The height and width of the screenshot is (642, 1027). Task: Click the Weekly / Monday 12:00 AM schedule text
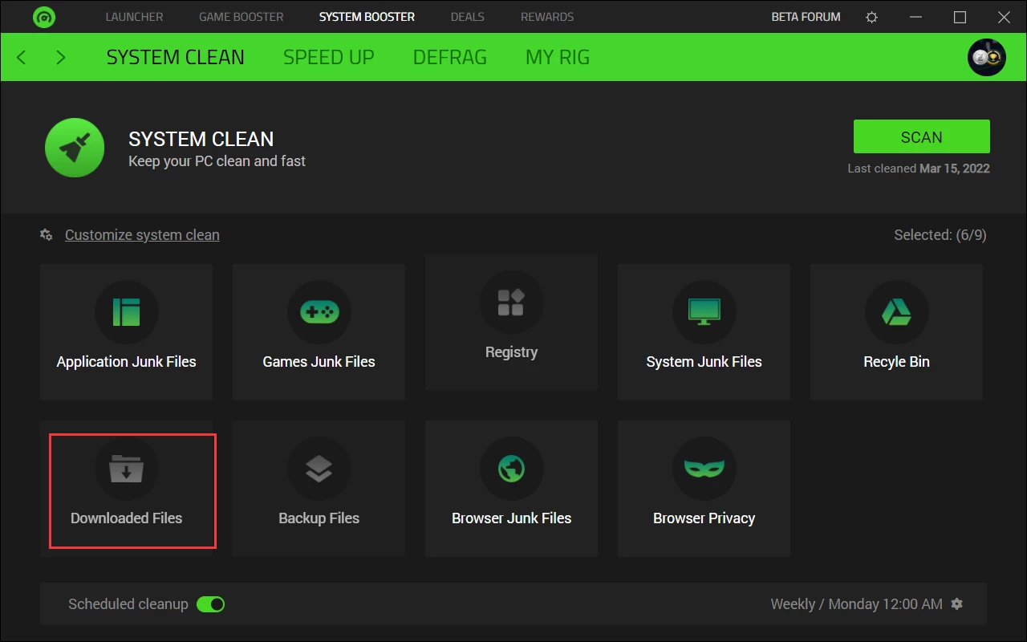tap(857, 604)
